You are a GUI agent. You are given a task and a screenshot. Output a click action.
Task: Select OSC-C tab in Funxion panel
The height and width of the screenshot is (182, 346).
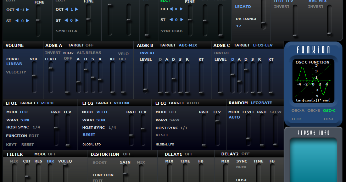(x=329, y=110)
